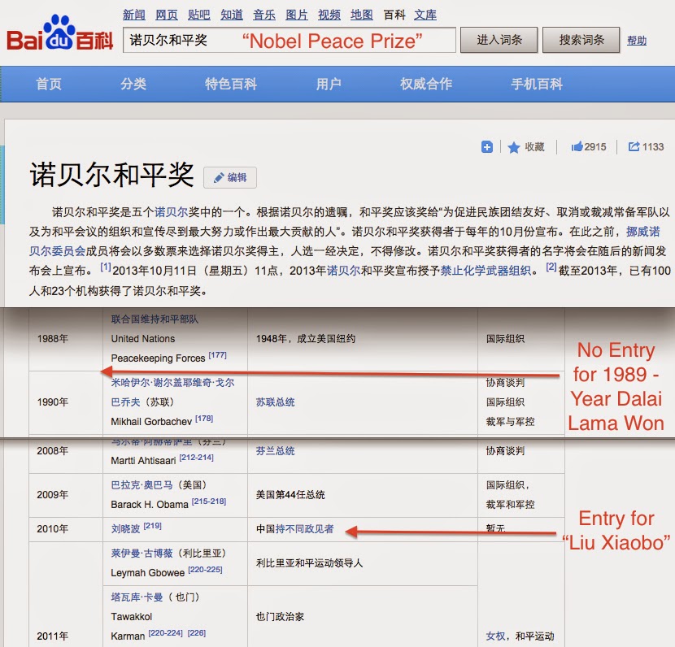
Task: Click the blue plus icon
Action: [487, 147]
